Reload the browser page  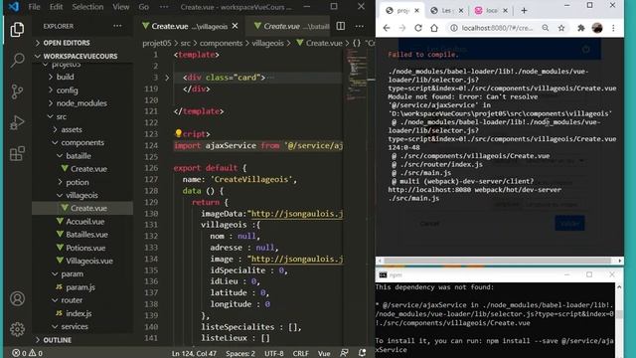418,28
